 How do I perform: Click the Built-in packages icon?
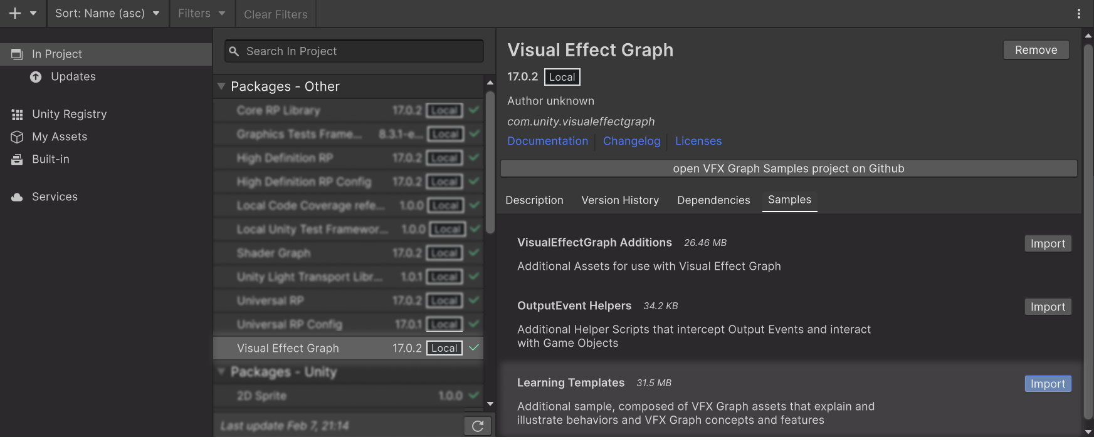click(x=18, y=160)
